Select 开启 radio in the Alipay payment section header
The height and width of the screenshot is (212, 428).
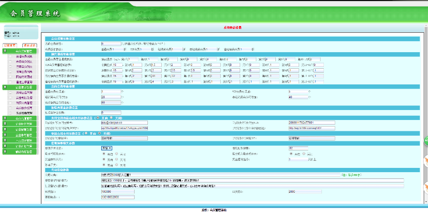click(x=98, y=117)
